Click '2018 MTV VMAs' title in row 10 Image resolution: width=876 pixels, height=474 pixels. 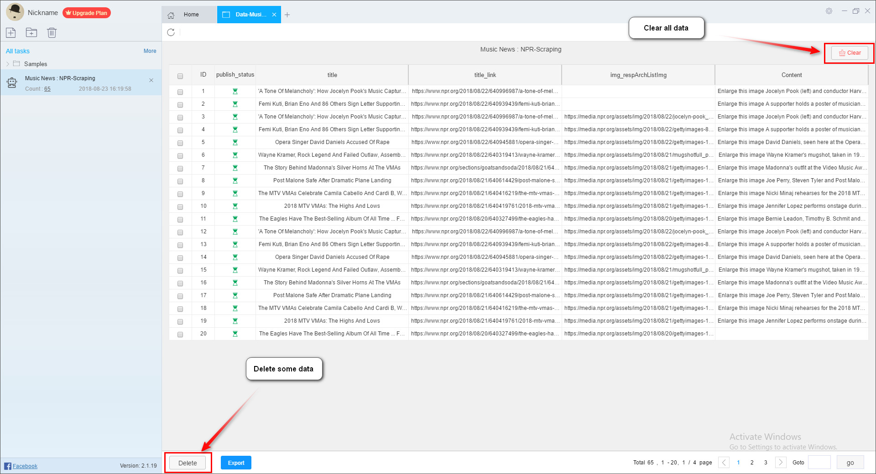pyautogui.click(x=332, y=206)
